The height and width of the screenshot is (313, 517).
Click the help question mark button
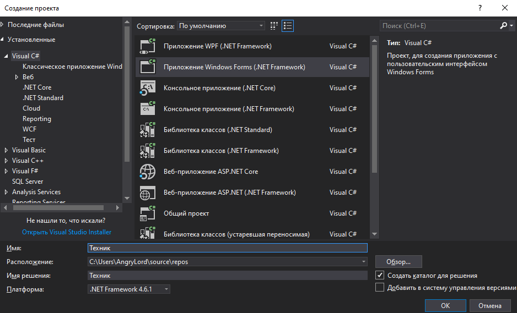(x=480, y=8)
